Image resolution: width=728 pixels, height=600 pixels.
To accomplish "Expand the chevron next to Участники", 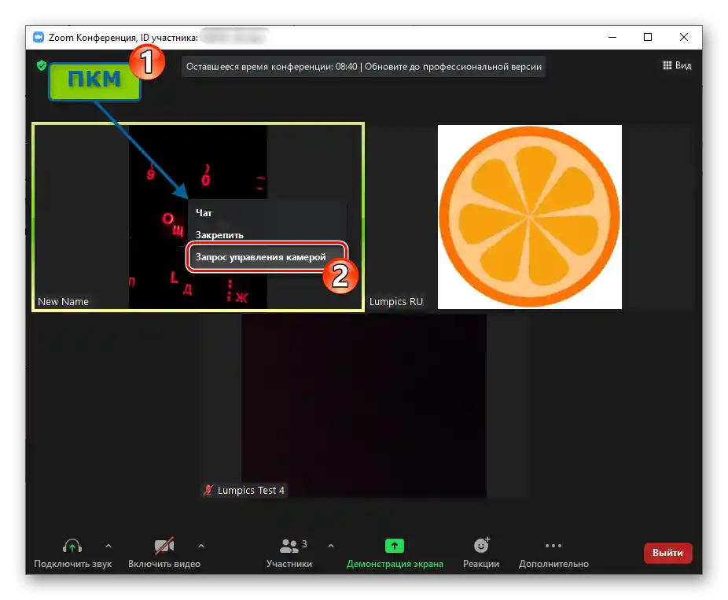I will pos(331,545).
